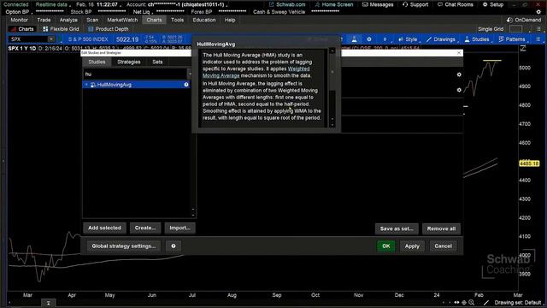Open the Tools main tab
Viewport: 547px width, 308px height.
[177, 20]
